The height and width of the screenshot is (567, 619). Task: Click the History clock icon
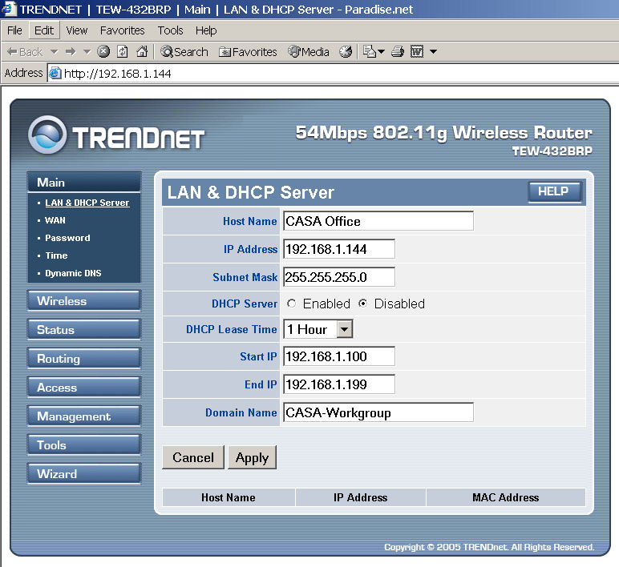[346, 51]
